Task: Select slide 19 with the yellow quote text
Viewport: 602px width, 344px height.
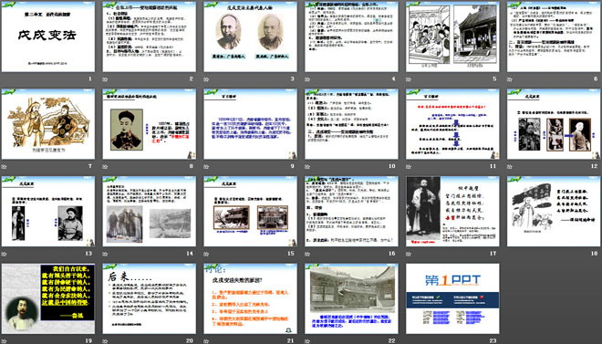Action: tap(48, 298)
